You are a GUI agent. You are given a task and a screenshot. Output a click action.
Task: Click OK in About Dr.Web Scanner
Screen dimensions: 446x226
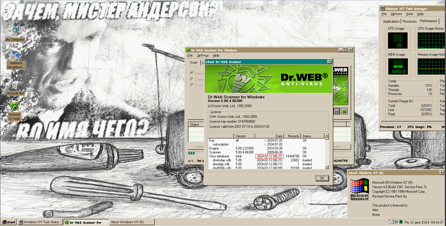coord(322,178)
